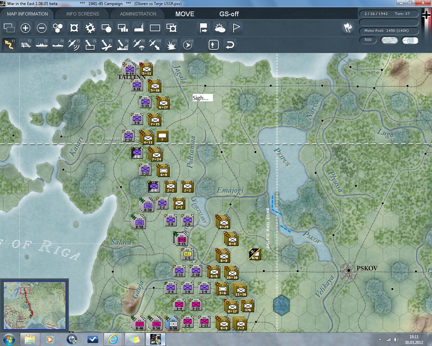Click the overlapping windows icon in top toolbar

coord(9,28)
